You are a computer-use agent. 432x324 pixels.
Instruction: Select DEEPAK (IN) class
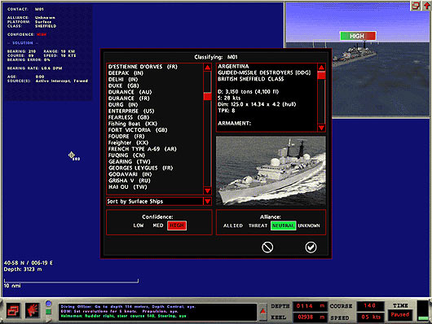[126, 73]
